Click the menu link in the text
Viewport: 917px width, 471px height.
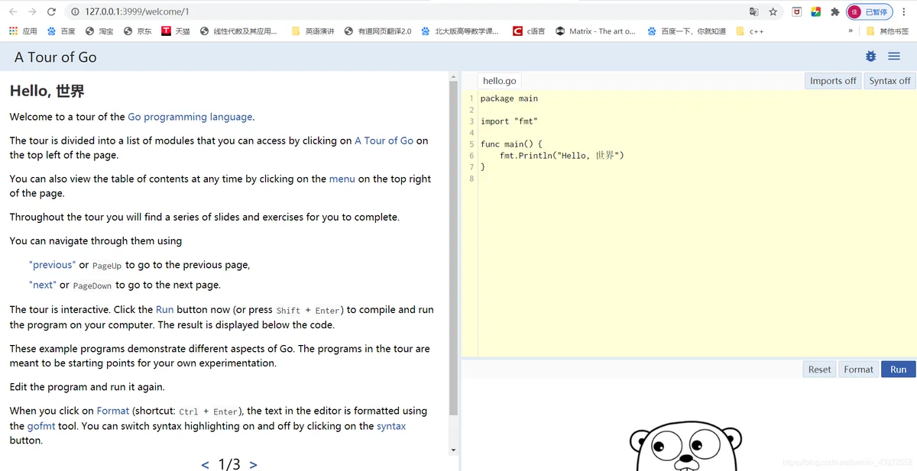point(342,179)
